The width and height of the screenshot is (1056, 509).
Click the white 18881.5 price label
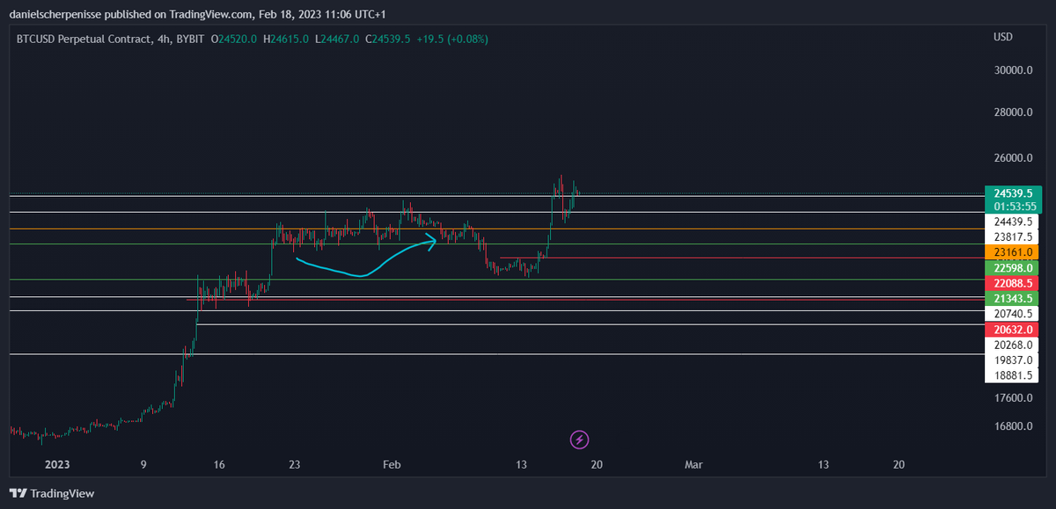coord(1013,375)
